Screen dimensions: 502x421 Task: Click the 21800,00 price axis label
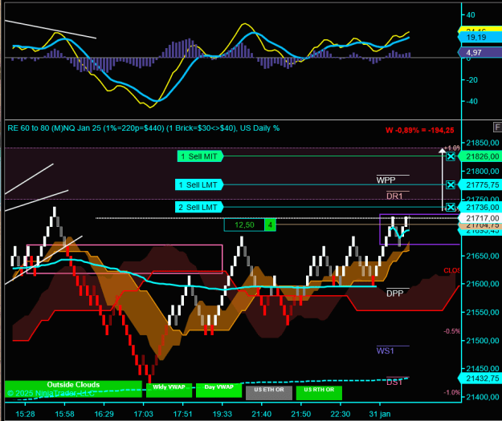(x=483, y=171)
